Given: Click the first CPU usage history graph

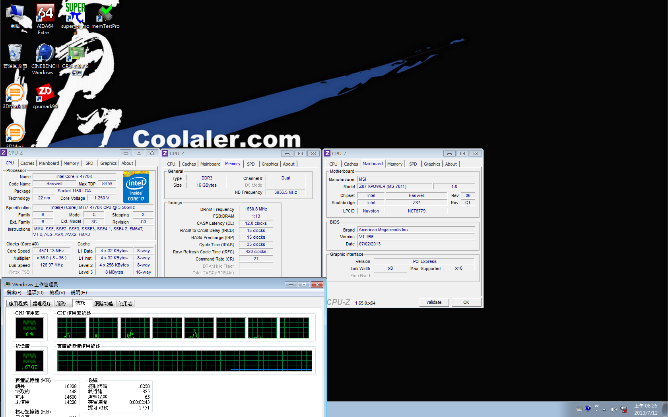Looking at the screenshot, I should [72, 328].
